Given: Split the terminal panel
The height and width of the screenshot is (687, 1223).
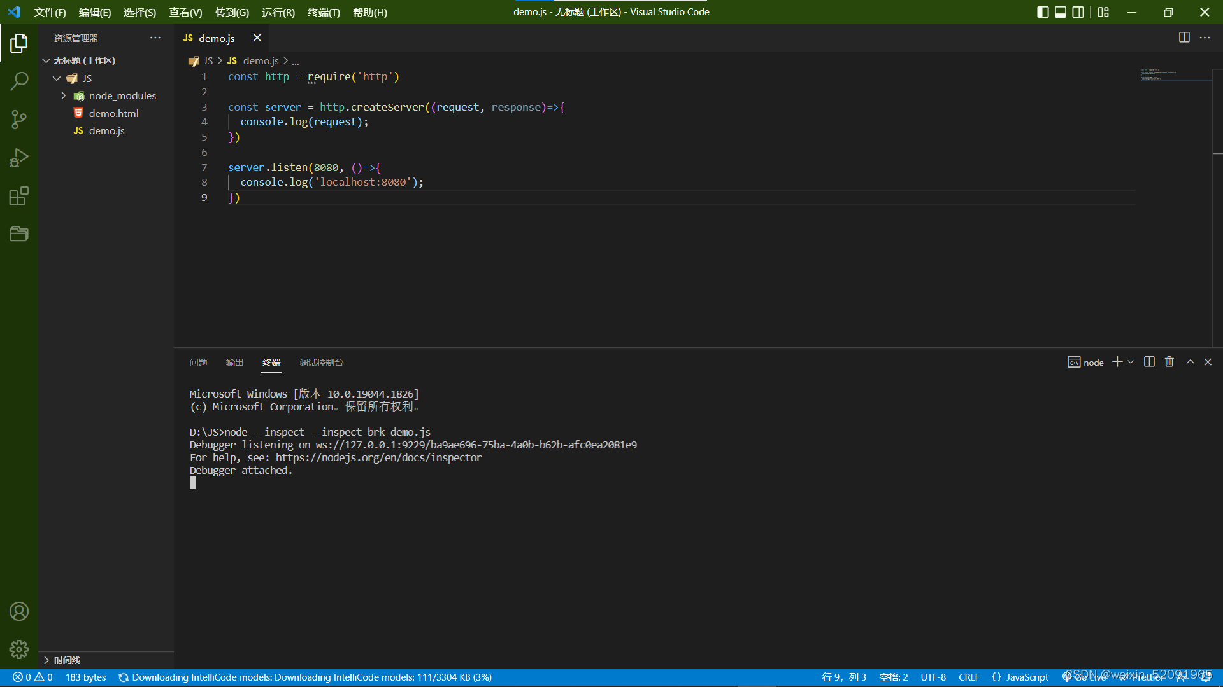Looking at the screenshot, I should (x=1149, y=362).
